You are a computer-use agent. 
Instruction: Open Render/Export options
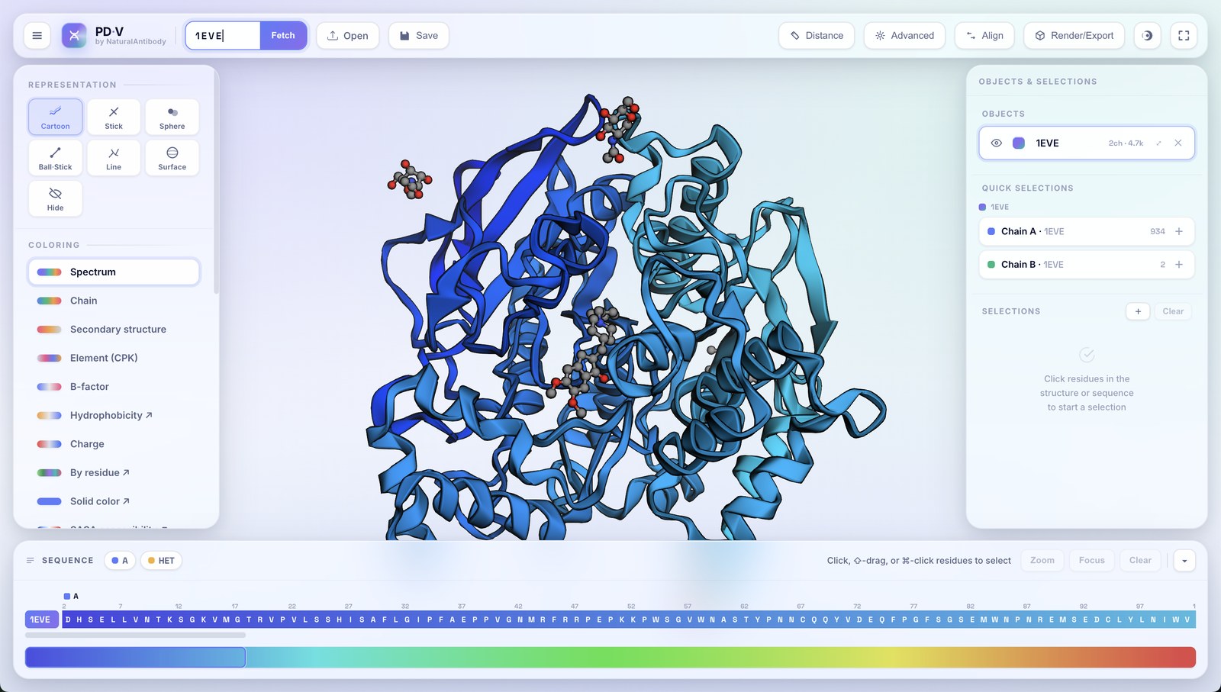1074,35
